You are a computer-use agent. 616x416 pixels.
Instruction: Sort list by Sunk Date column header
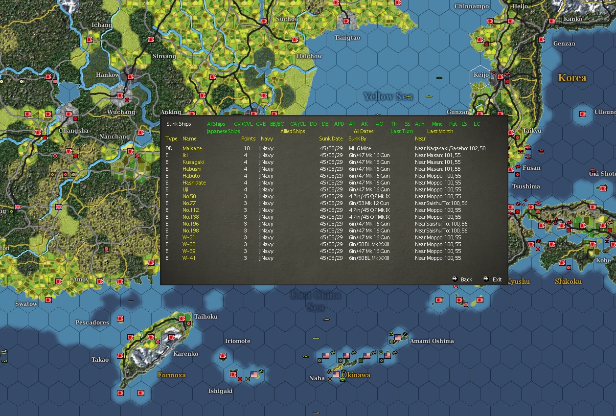click(x=331, y=139)
